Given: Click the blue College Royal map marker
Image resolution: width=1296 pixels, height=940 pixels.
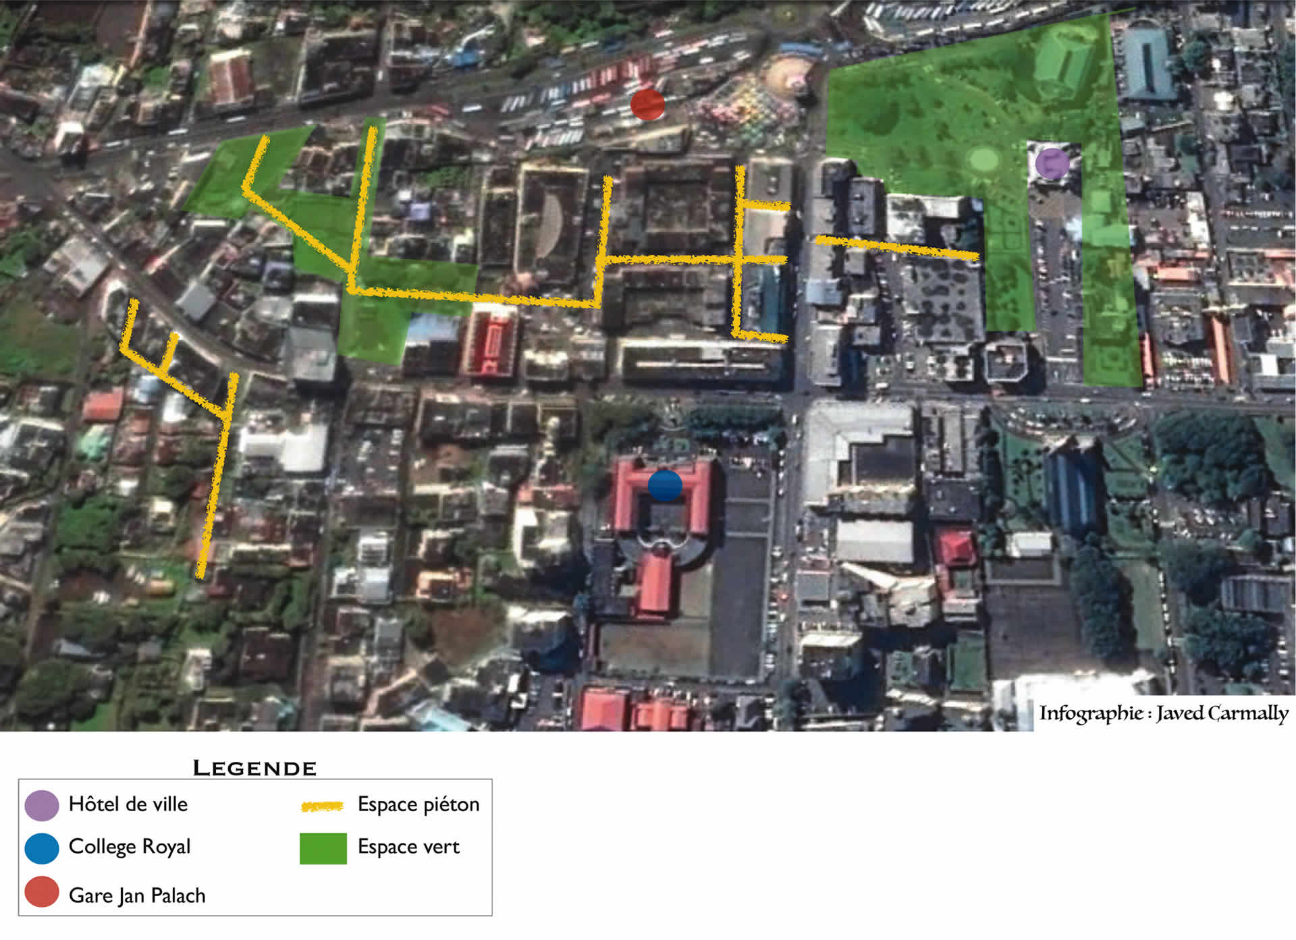Looking at the screenshot, I should click(x=665, y=485).
